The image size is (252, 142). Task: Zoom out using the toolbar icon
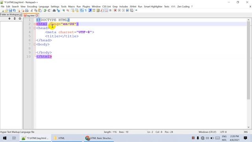point(67,11)
